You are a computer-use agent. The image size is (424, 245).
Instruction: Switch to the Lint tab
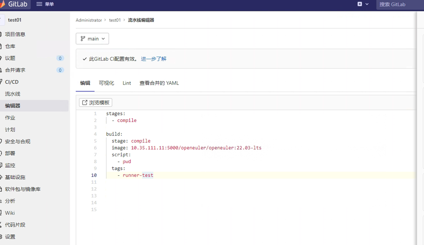[x=126, y=83]
